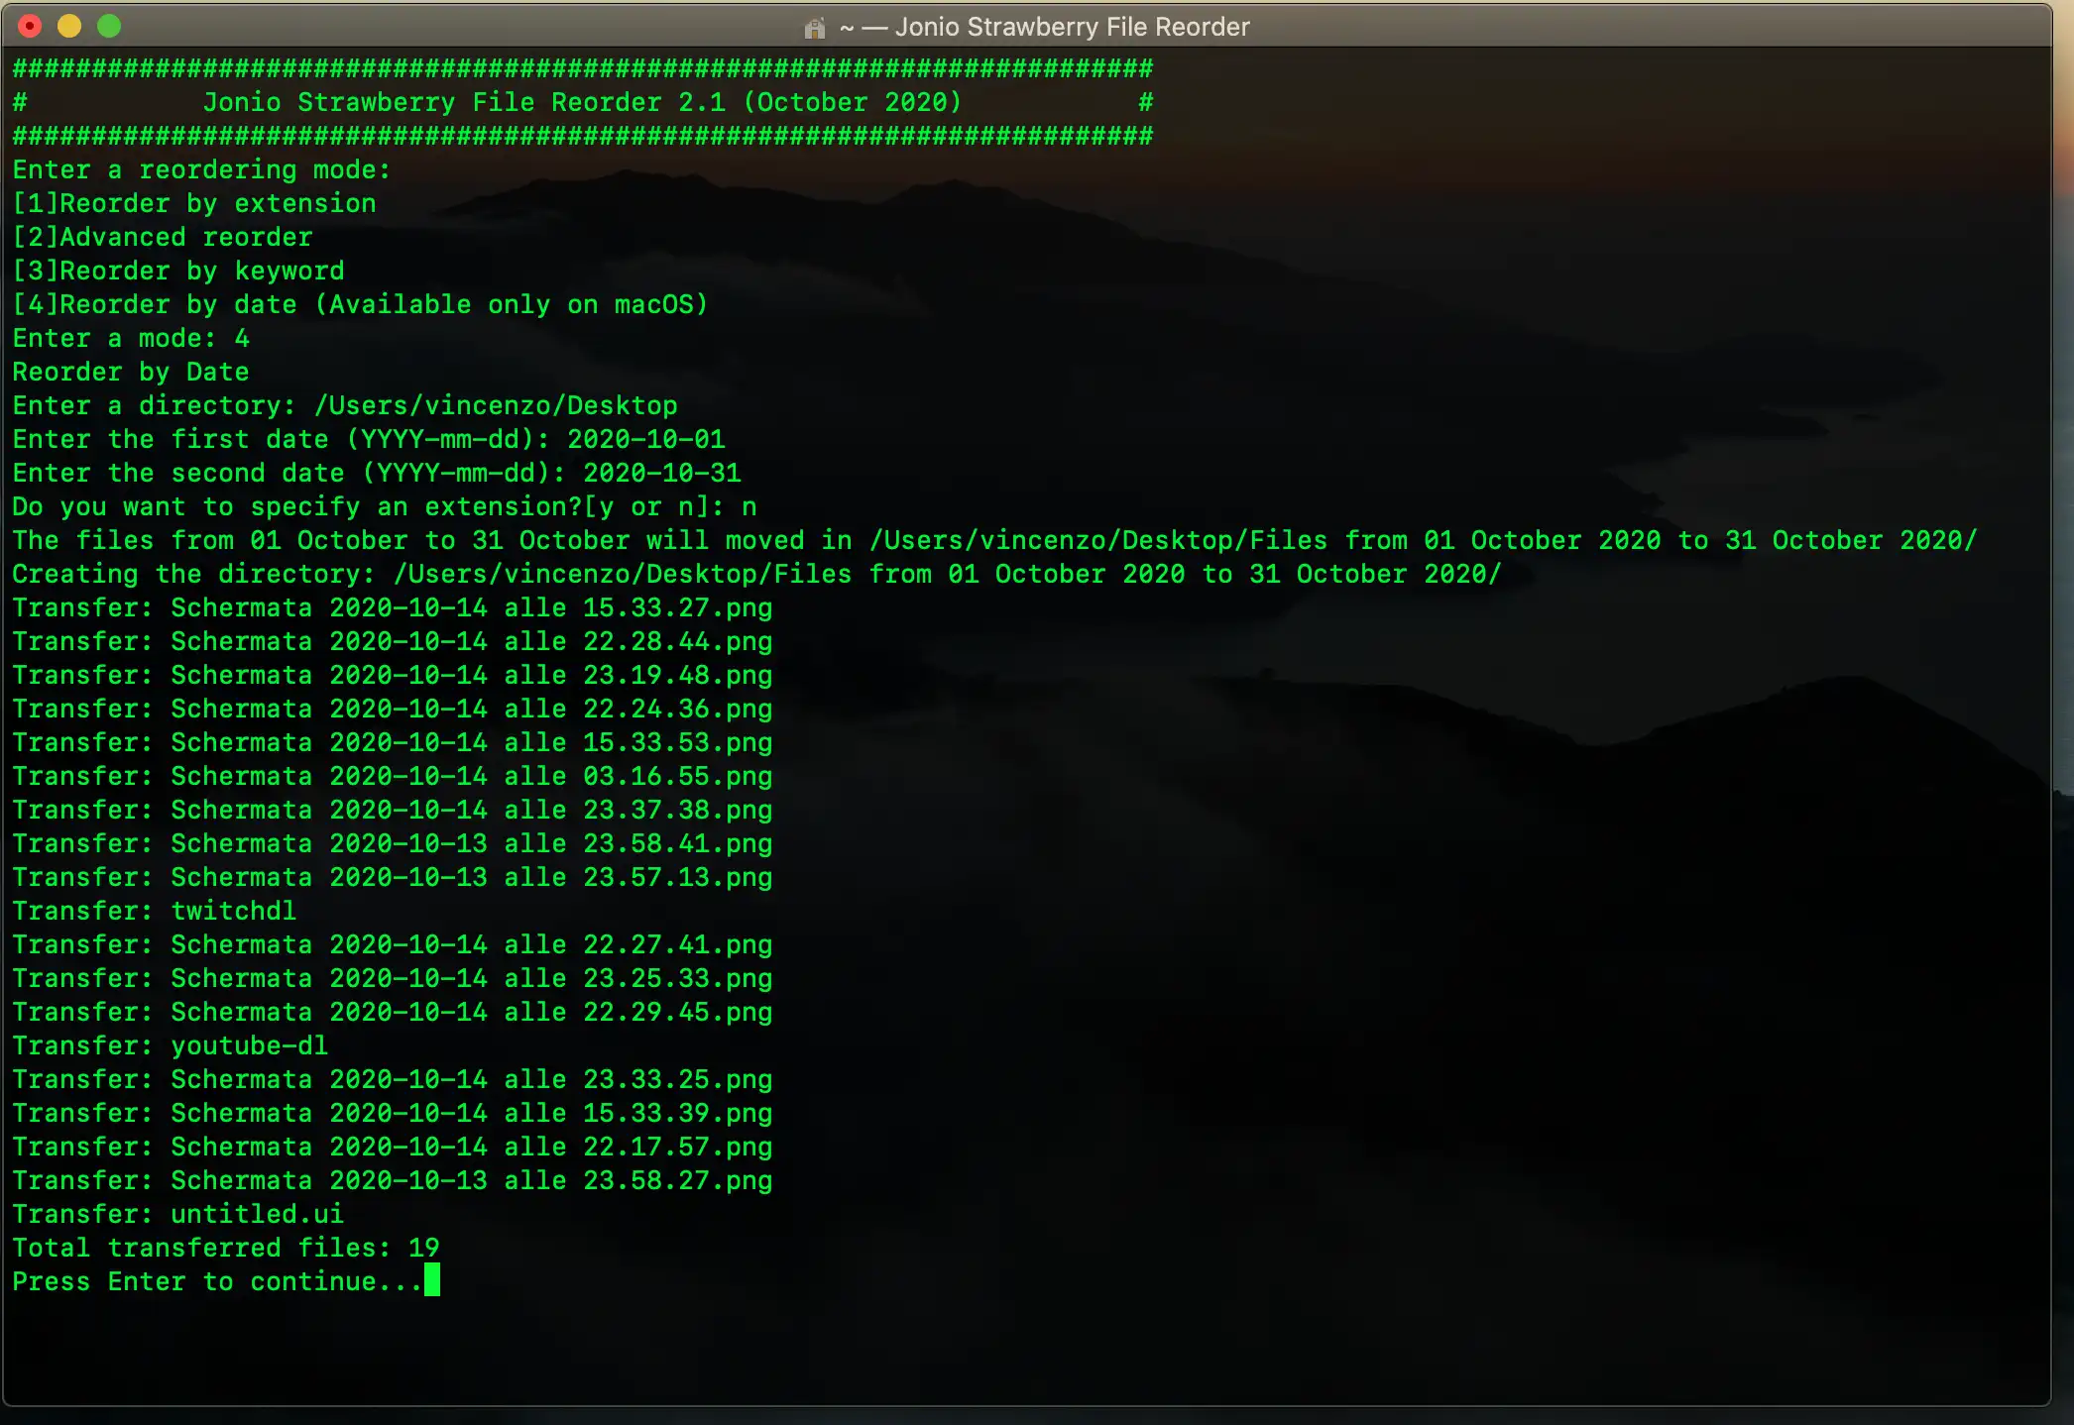Image resolution: width=2074 pixels, height=1425 pixels.
Task: Click transfer line 'alle 15.33.53.png'
Action: click(393, 742)
